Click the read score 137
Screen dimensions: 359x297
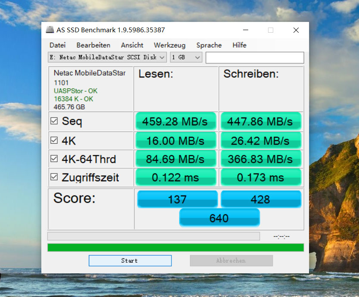(x=178, y=199)
